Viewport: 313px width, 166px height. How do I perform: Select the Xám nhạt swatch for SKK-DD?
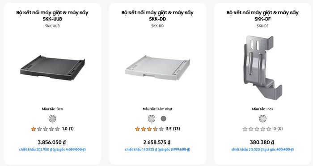point(152,118)
